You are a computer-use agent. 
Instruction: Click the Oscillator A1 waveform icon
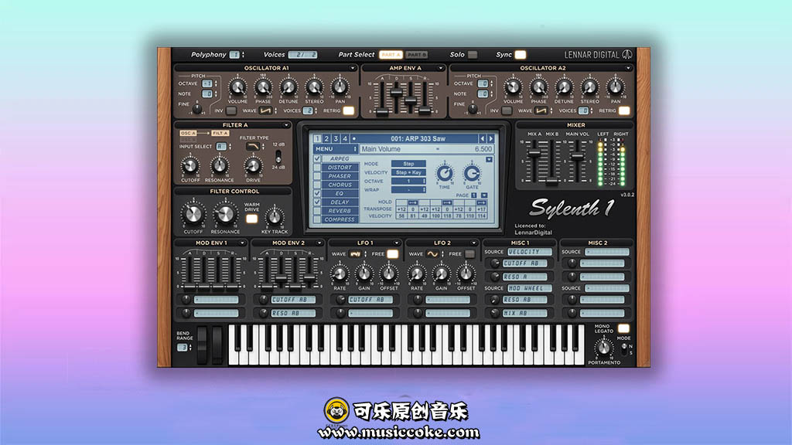click(265, 110)
